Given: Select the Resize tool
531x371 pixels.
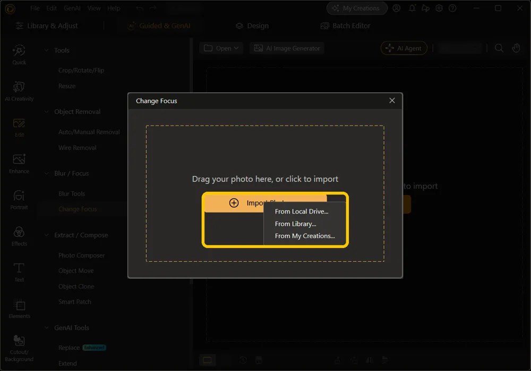Looking at the screenshot, I should (67, 86).
